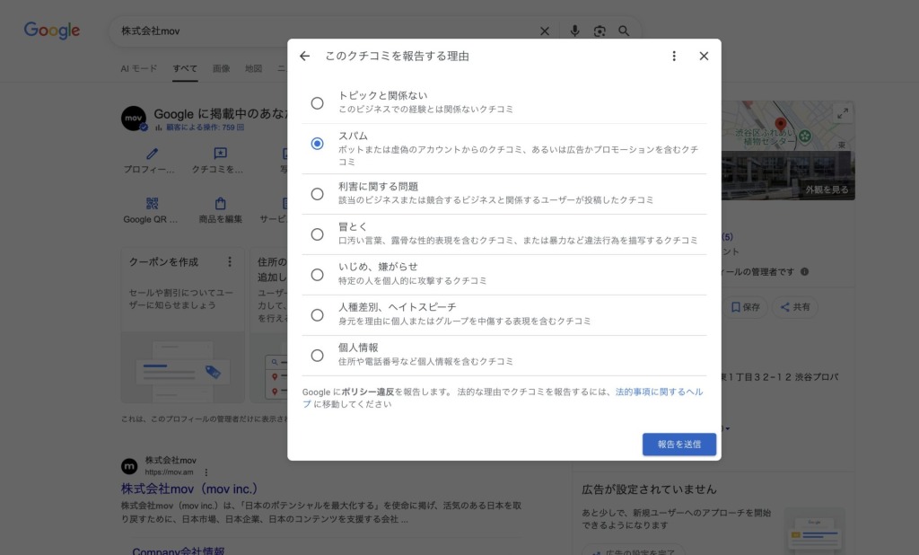Click the 報告を送信 button
This screenshot has width=919, height=555.
[678, 444]
